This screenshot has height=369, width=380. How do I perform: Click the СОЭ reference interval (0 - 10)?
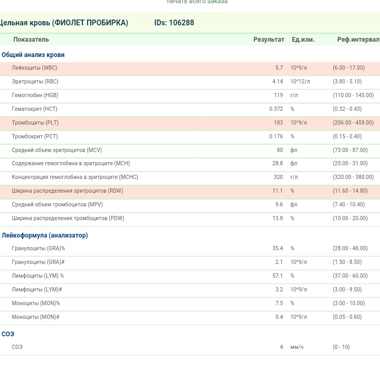point(341,347)
